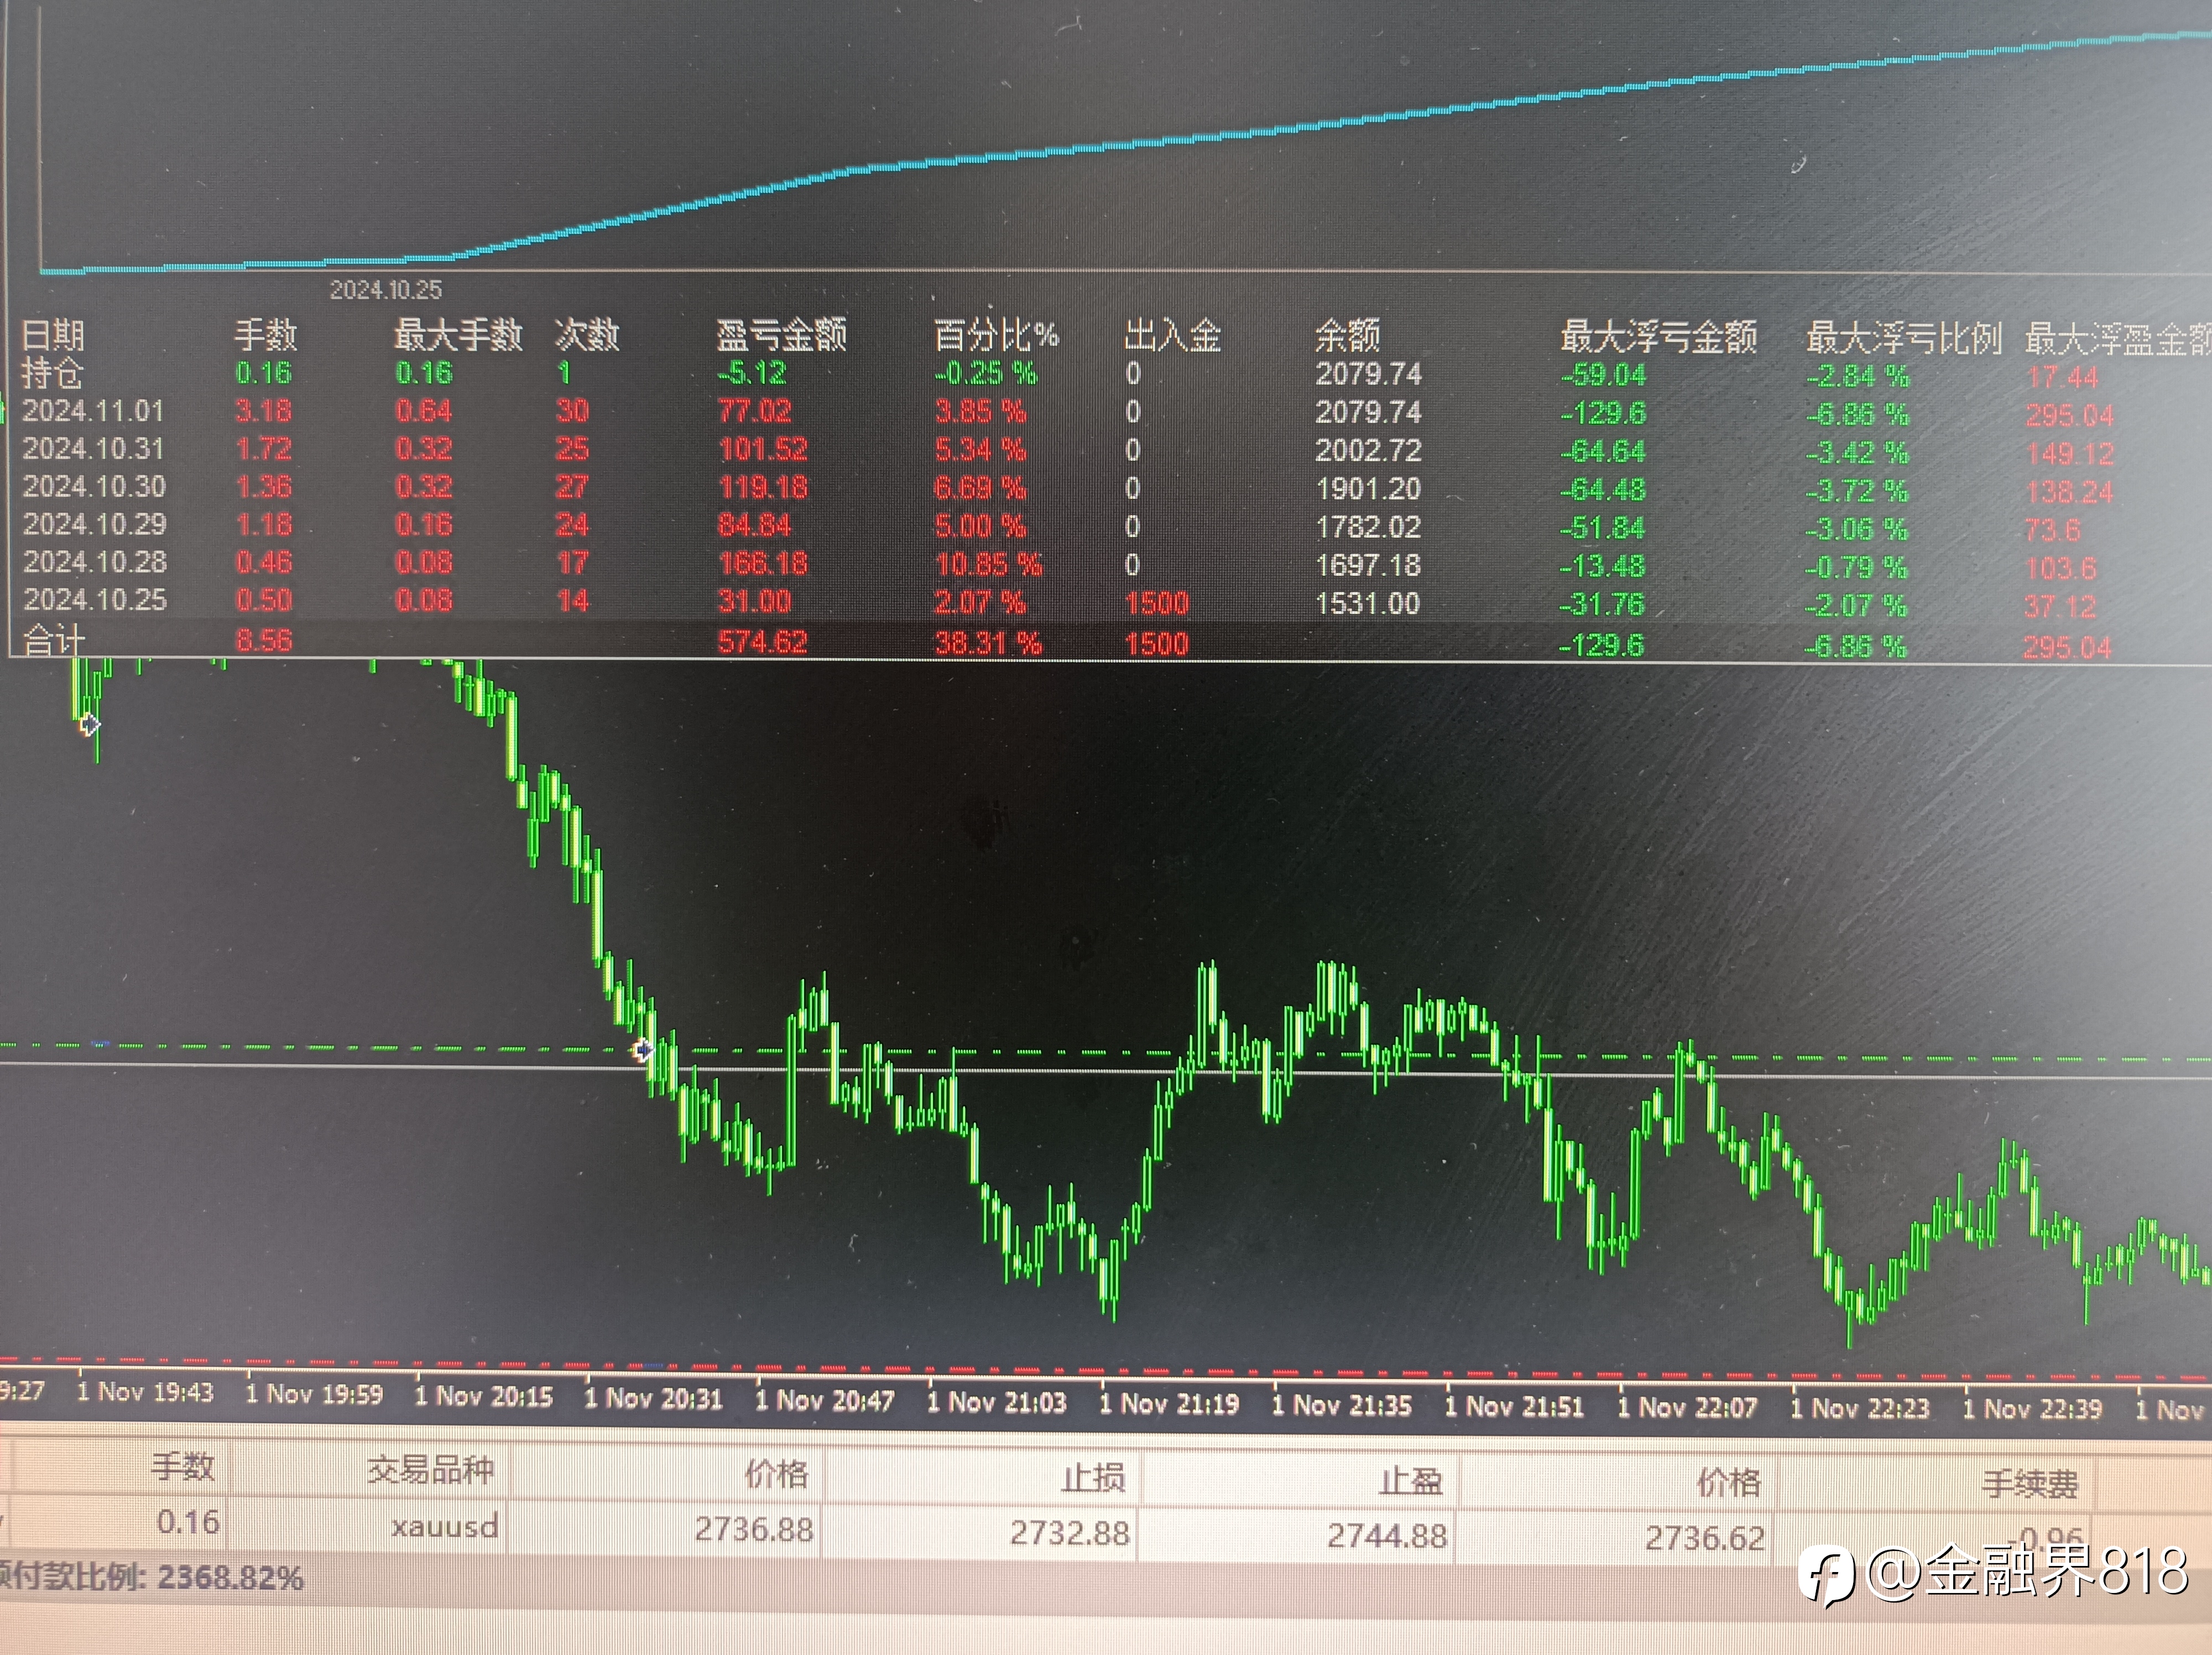
Task: Click the balance value 2002.72
Action: [x=1368, y=451]
